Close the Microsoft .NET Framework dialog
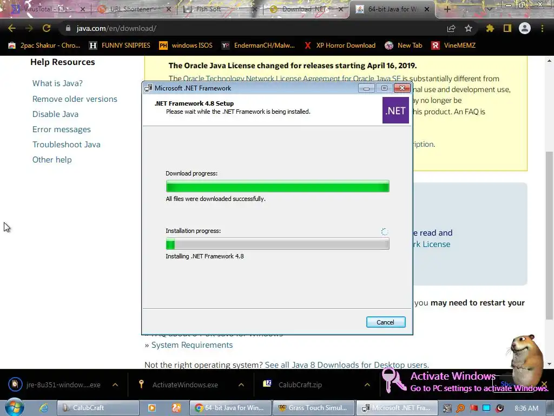This screenshot has width=554, height=416. pyautogui.click(x=402, y=88)
